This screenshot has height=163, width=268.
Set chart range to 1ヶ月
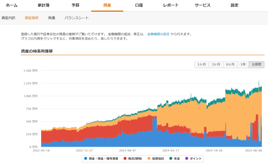click(202, 65)
